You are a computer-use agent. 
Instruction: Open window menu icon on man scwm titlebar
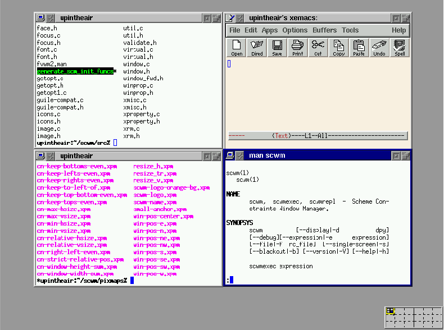229,155
